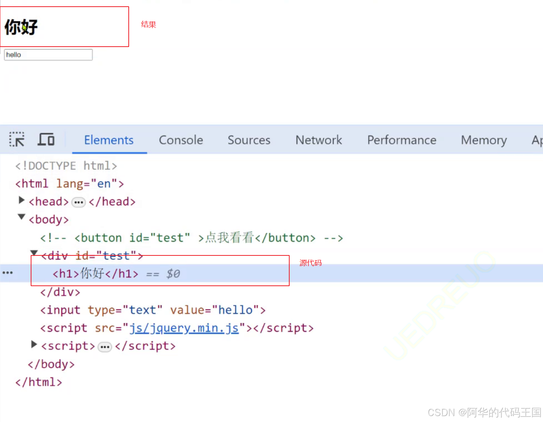Expand the head element triangle

21,200
